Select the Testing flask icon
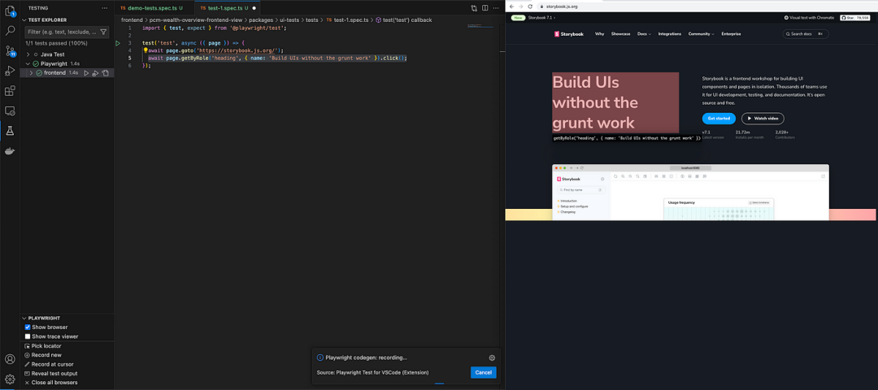The image size is (878, 390). [10, 131]
